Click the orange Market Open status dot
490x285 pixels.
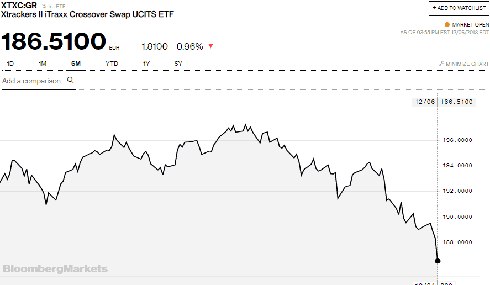(447, 25)
